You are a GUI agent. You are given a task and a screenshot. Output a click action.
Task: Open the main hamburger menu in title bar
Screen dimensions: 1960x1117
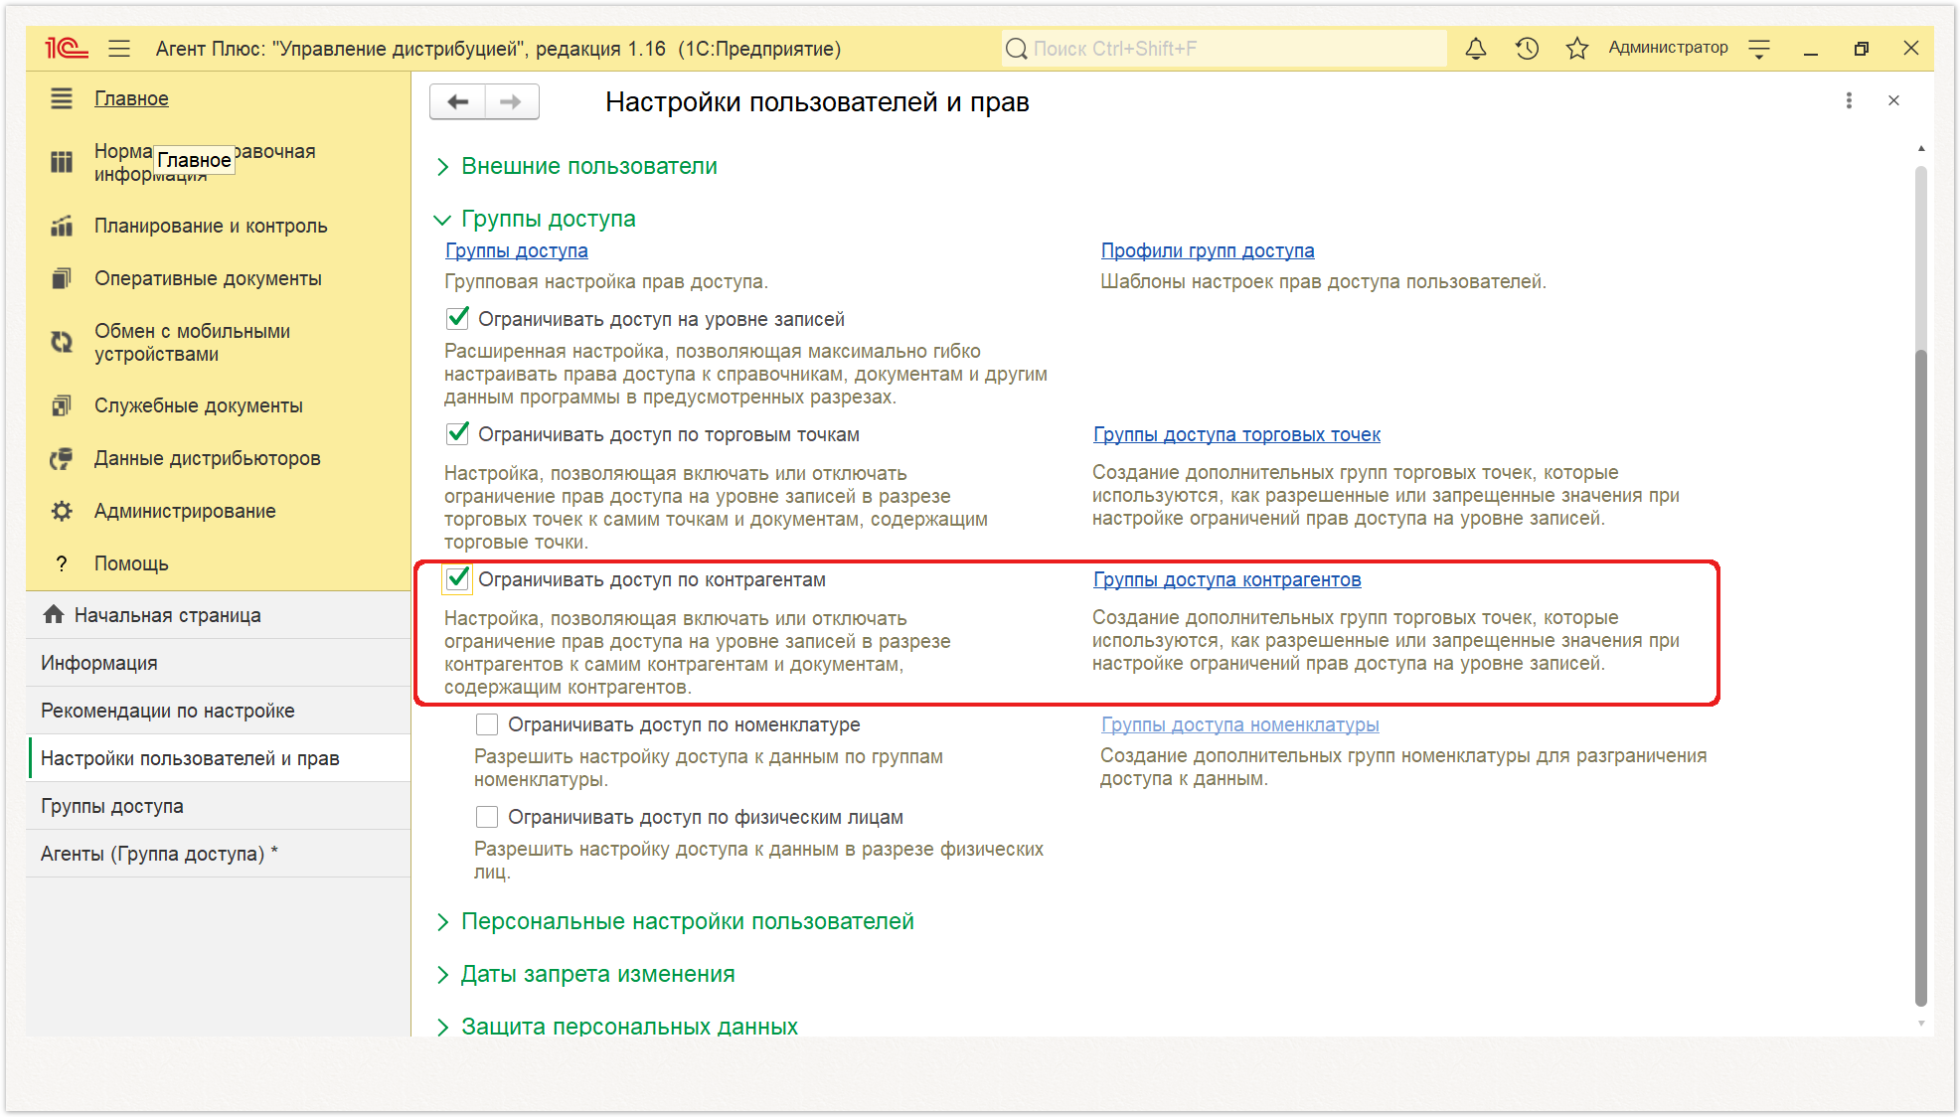click(119, 48)
